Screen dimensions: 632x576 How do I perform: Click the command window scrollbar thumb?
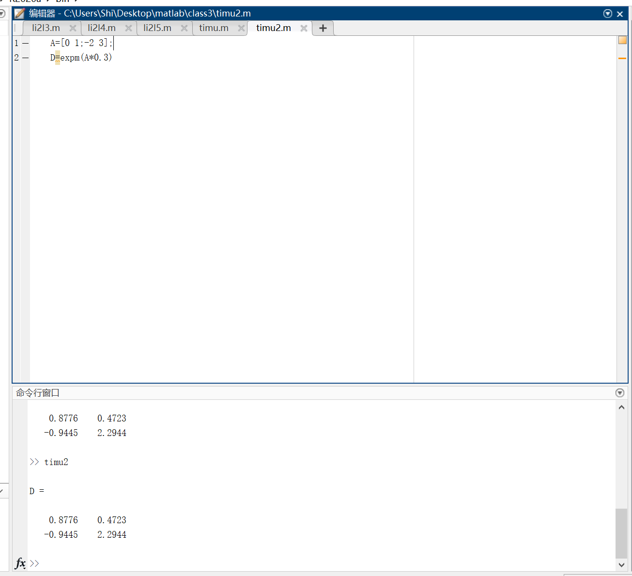pyautogui.click(x=621, y=533)
